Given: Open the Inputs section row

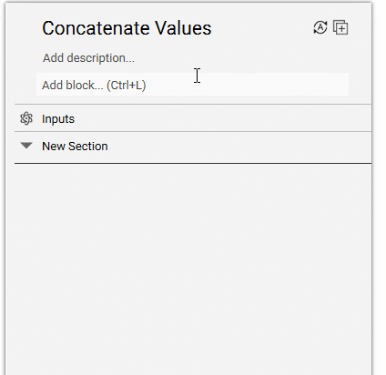Looking at the screenshot, I should click(x=193, y=118).
